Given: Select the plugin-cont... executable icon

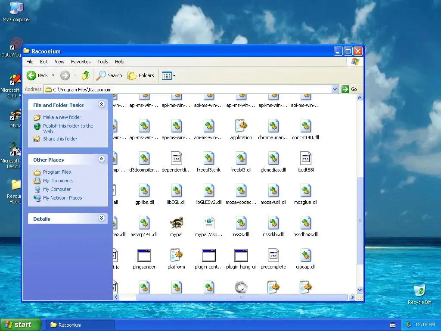Looking at the screenshot, I should coord(209,255).
